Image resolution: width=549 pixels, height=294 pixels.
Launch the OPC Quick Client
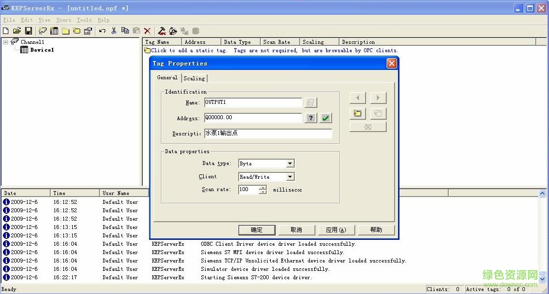(162, 31)
